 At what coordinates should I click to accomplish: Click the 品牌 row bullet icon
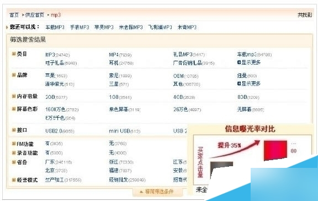point(14,75)
